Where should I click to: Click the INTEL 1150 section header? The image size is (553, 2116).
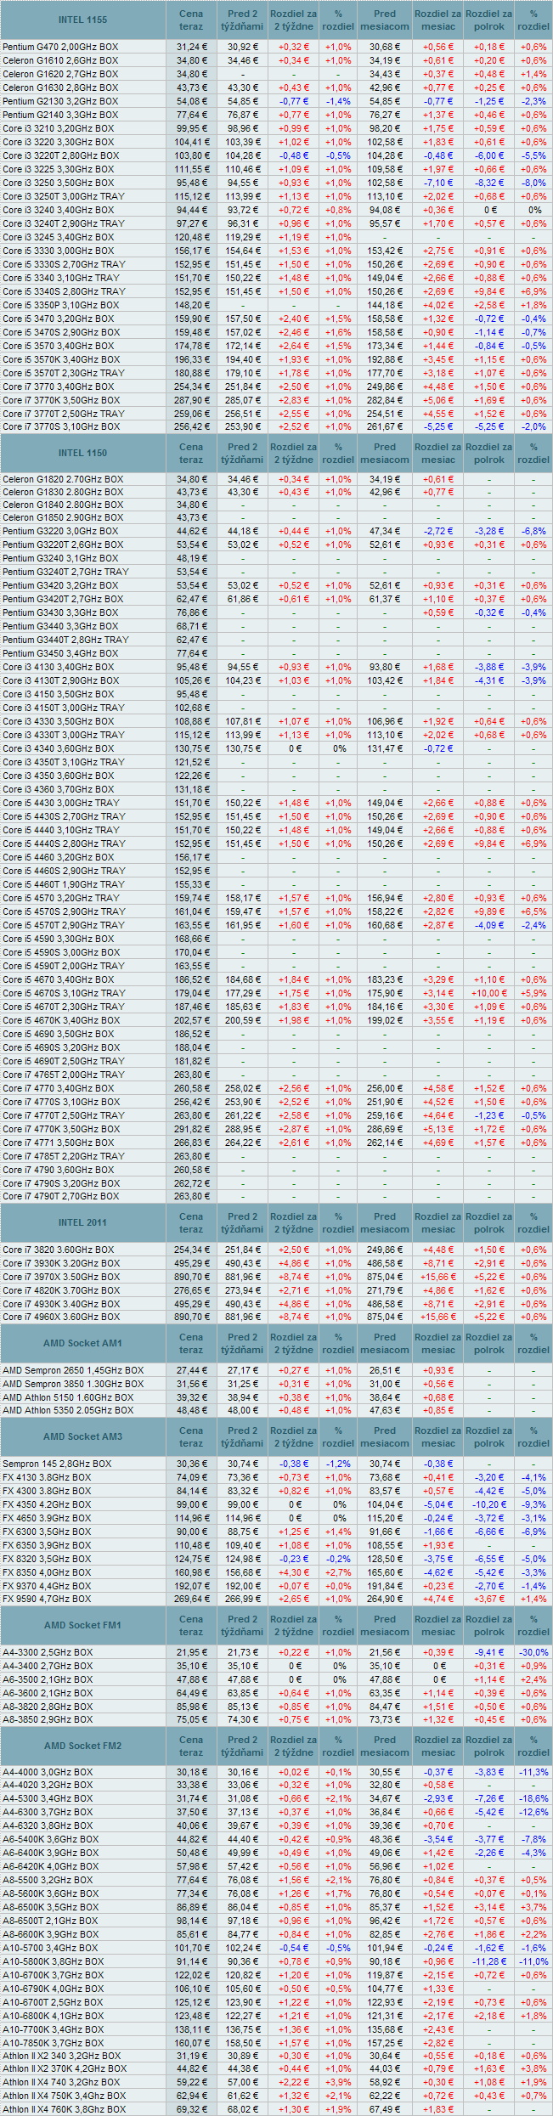point(82,453)
